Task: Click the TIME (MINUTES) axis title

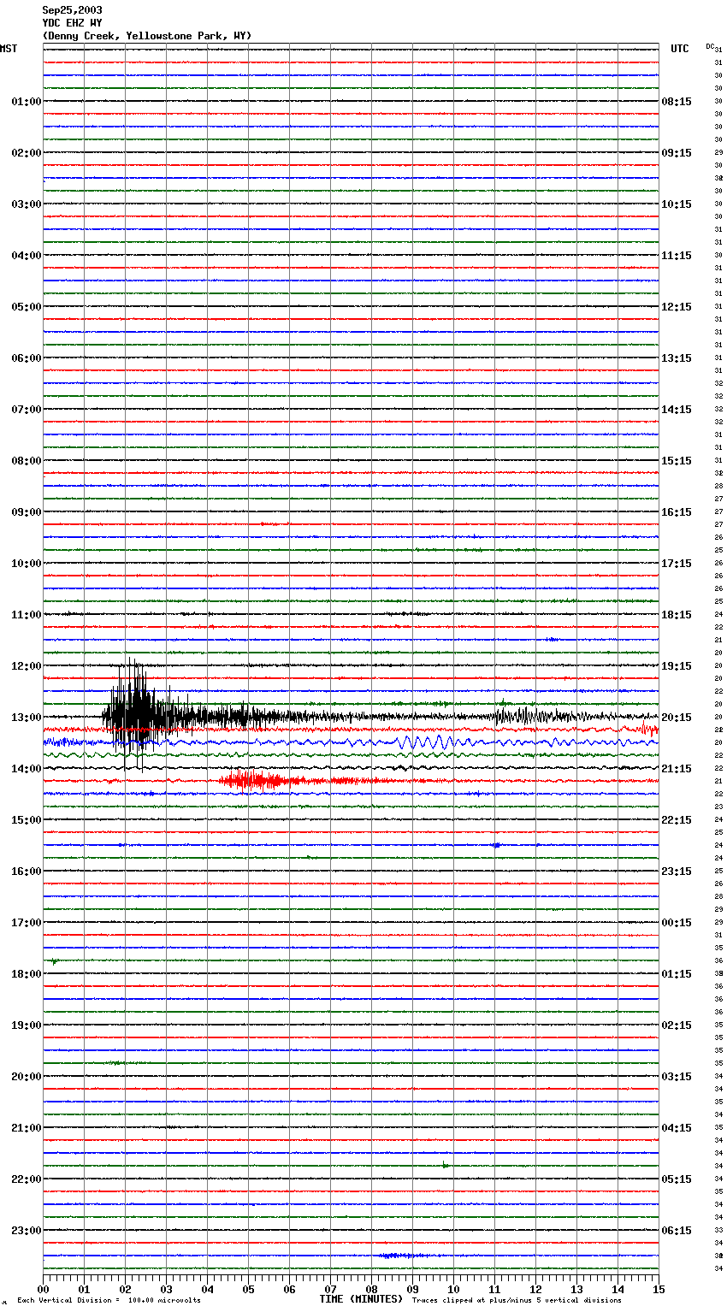Action: click(x=361, y=1299)
